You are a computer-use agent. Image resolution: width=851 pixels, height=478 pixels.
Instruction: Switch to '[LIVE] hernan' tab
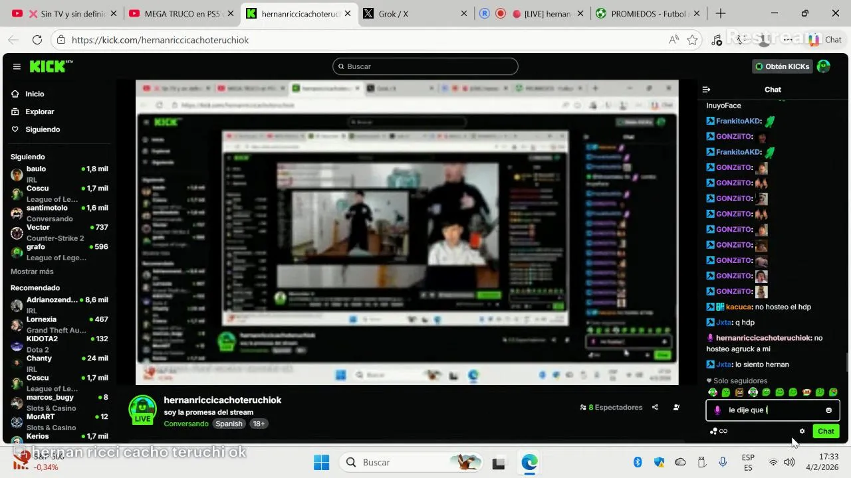(532, 13)
